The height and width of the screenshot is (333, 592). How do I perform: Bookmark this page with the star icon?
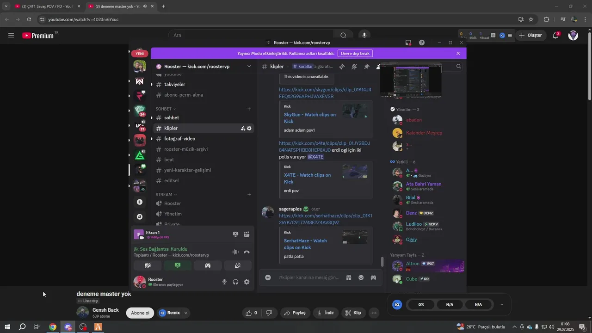(531, 19)
